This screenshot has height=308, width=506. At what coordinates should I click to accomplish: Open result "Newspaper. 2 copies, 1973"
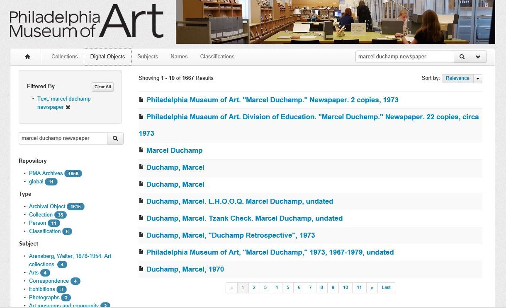[x=272, y=100]
